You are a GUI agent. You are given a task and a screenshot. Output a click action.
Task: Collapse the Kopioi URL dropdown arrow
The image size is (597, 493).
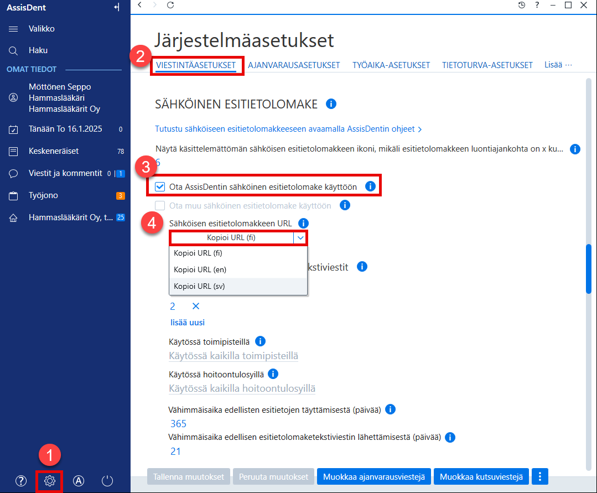pyautogui.click(x=300, y=238)
